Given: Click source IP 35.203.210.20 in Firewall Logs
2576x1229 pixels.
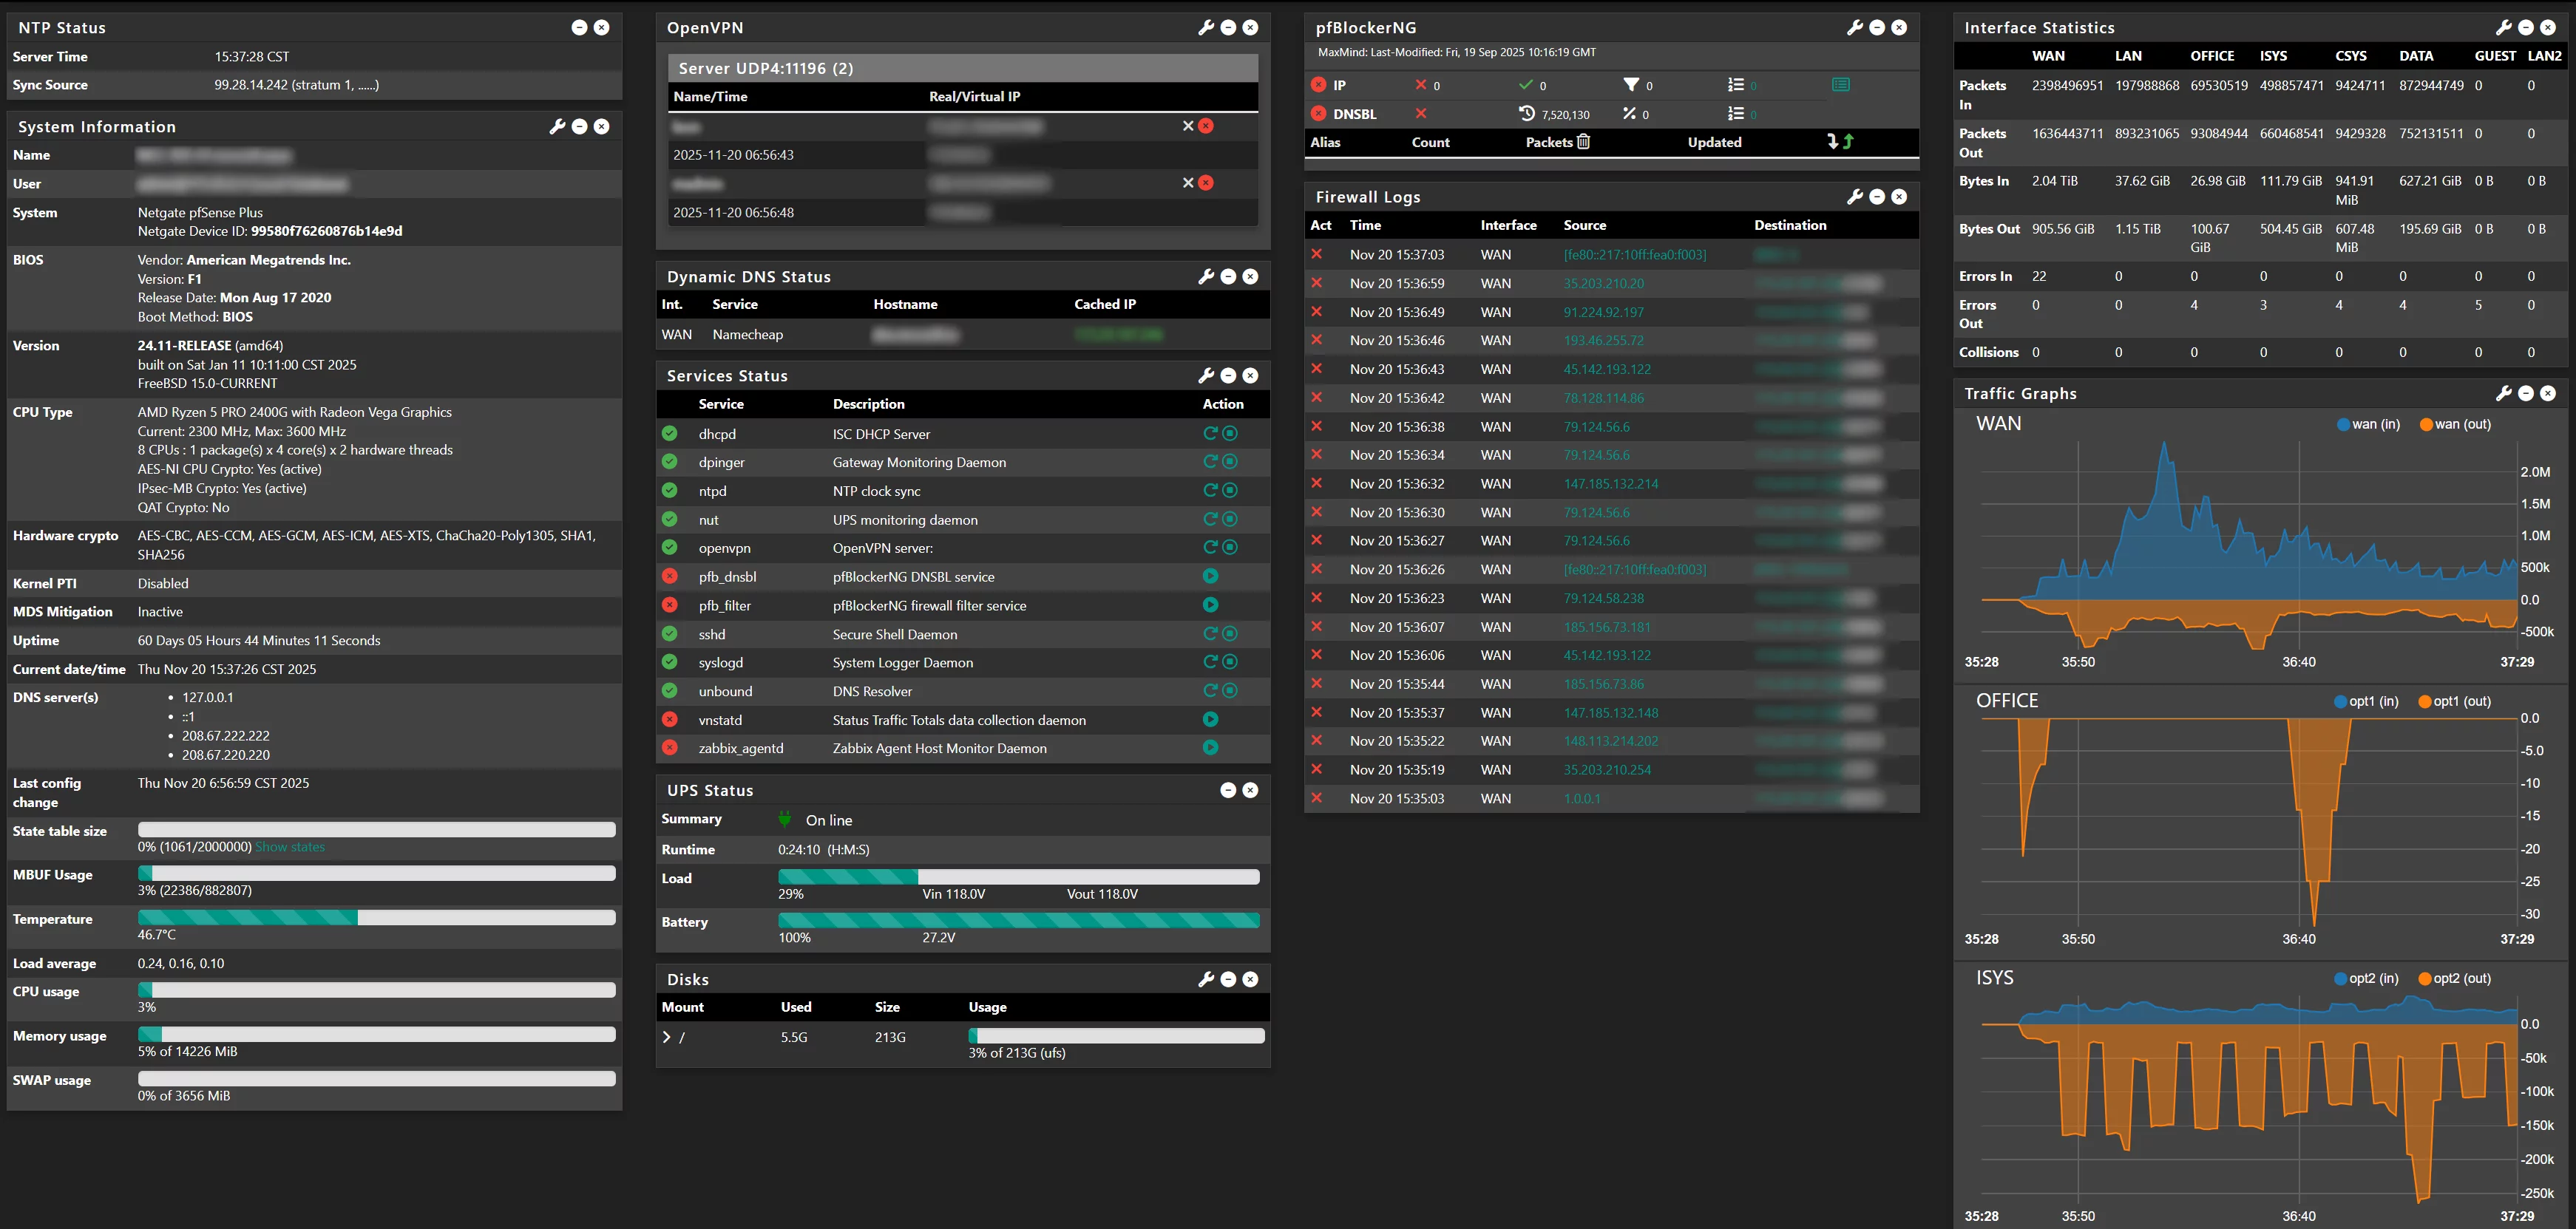Looking at the screenshot, I should (x=1603, y=283).
